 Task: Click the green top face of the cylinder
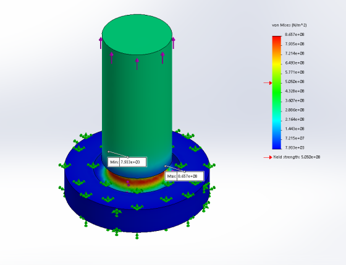point(137,34)
